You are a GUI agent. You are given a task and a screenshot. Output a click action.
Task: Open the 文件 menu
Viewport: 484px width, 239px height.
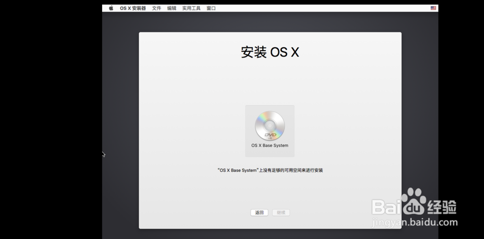coord(156,8)
